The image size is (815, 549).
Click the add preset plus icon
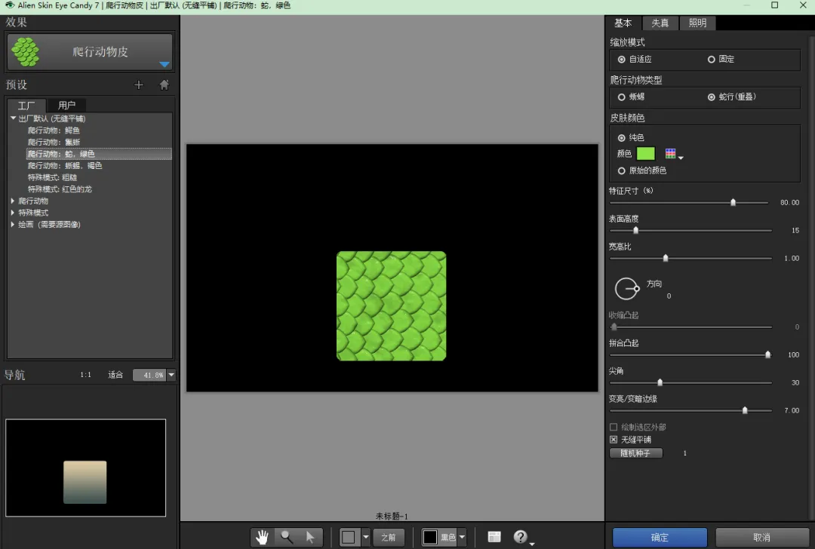[138, 84]
